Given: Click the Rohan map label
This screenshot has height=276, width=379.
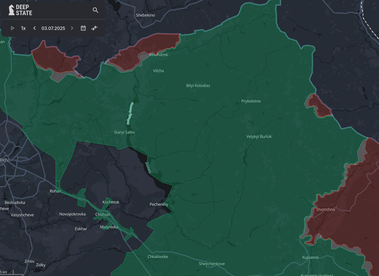Looking at the screenshot, I should click(x=56, y=191).
